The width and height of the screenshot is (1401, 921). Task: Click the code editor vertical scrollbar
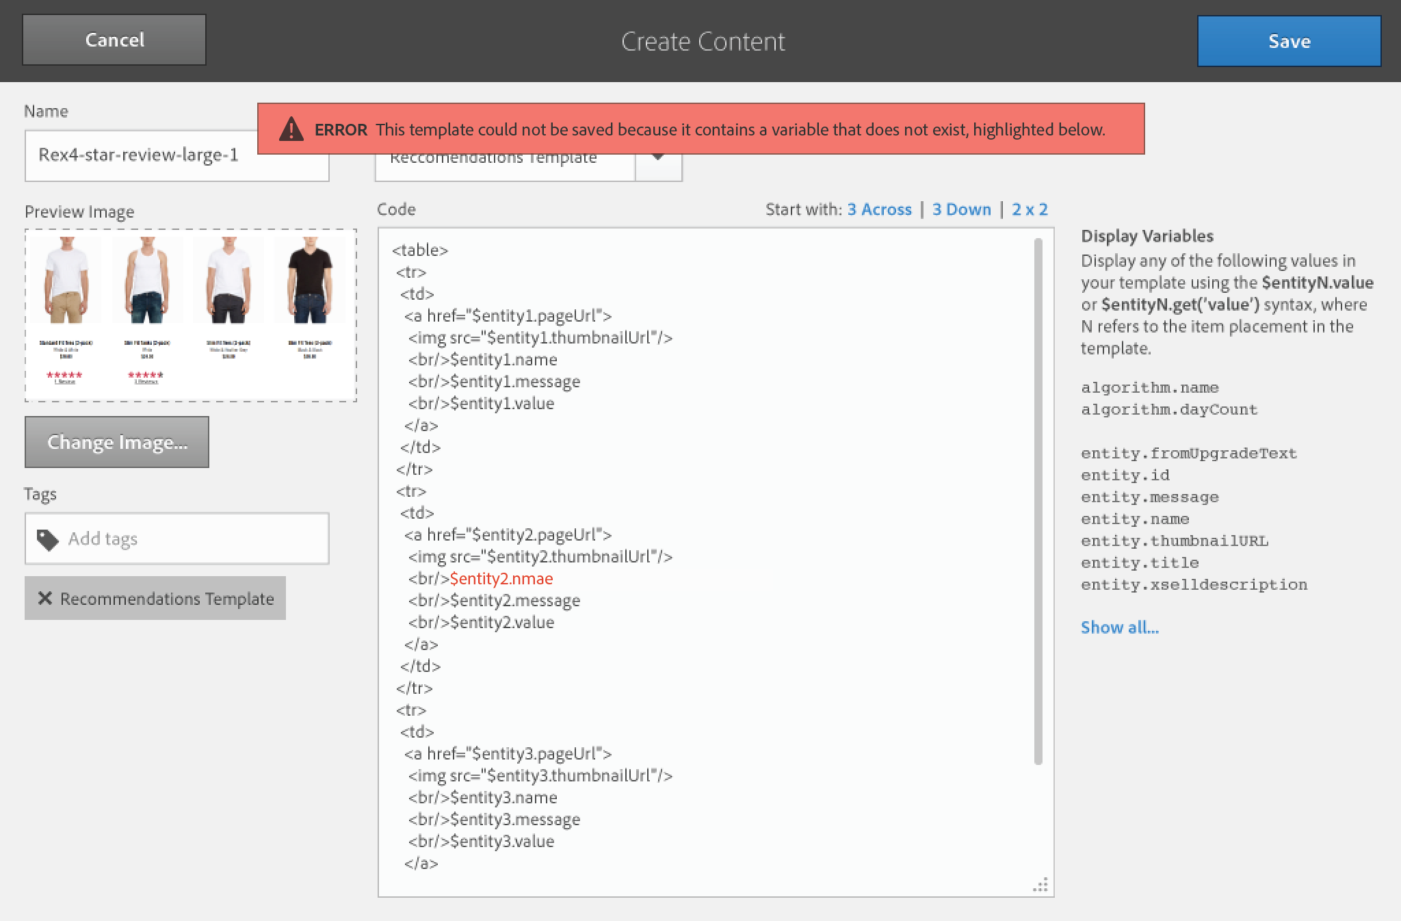coord(1038,500)
